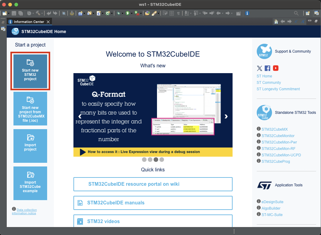This screenshot has height=235, width=321.
Task: Click the Redo arrow icon in toolbar
Action: (55, 13)
